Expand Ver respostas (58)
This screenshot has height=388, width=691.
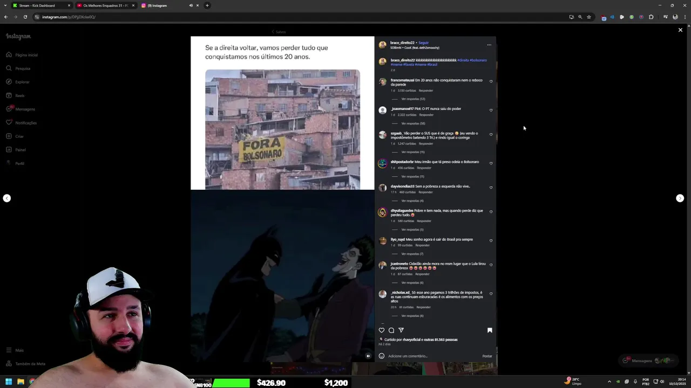point(413,123)
